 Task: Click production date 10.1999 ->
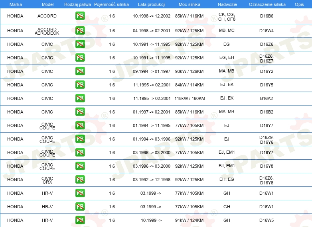151,220
